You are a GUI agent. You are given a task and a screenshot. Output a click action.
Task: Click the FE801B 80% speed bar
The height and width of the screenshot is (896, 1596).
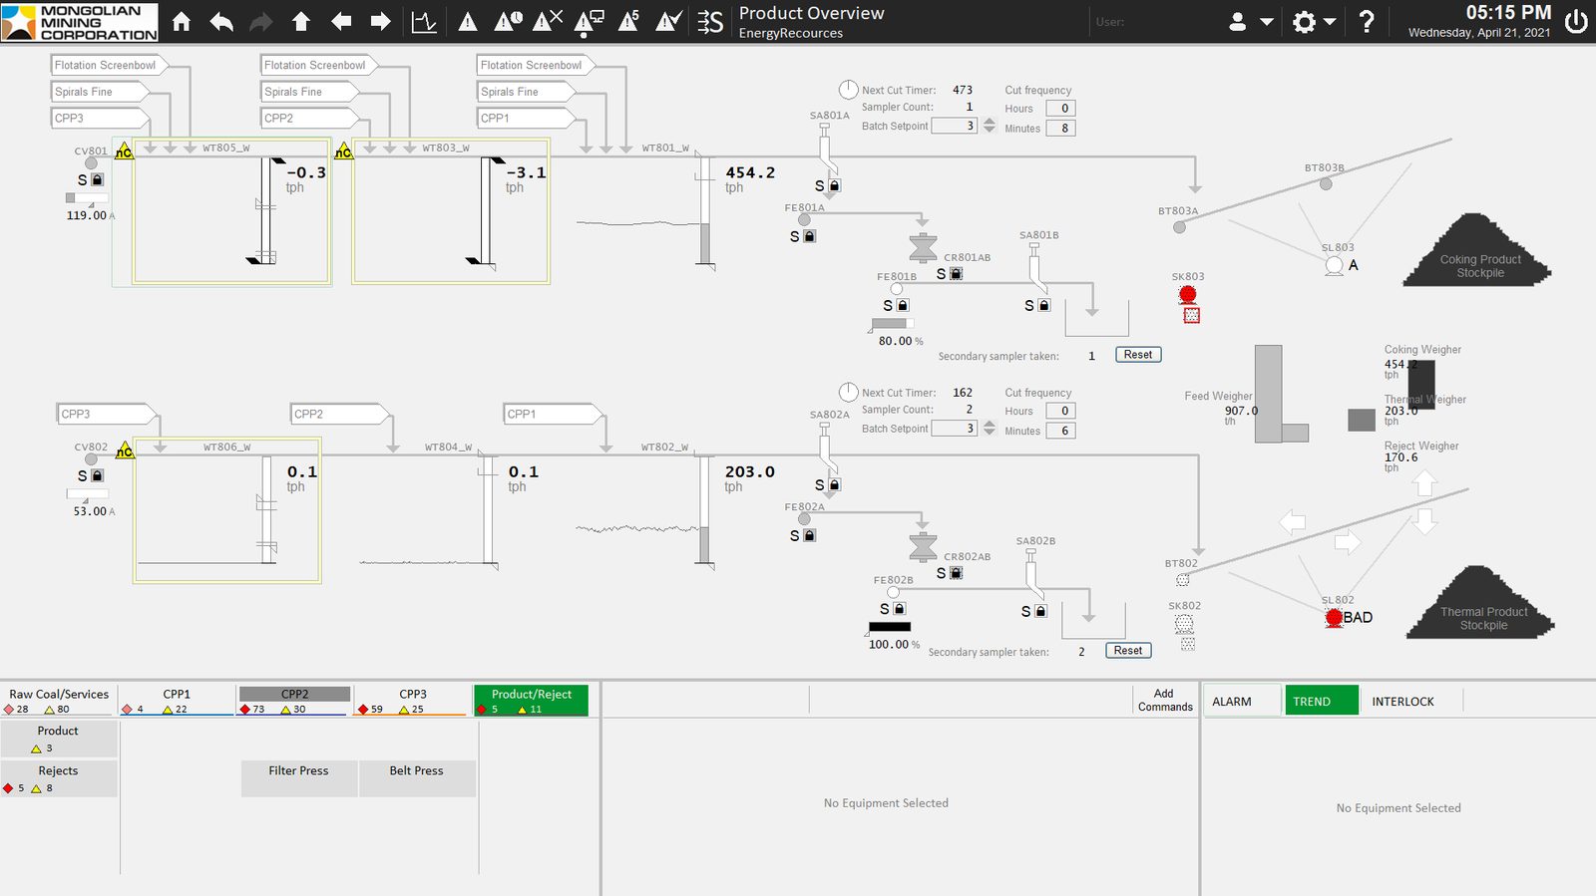[892, 324]
